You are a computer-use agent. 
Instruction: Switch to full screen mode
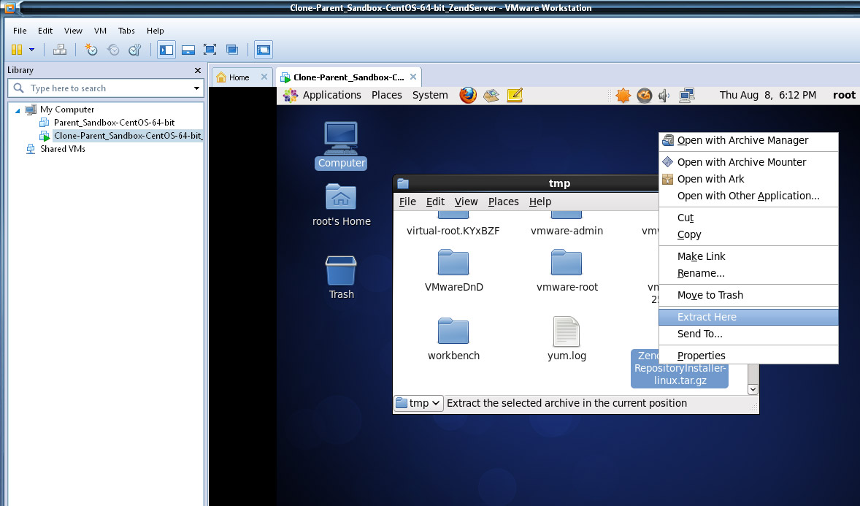210,50
